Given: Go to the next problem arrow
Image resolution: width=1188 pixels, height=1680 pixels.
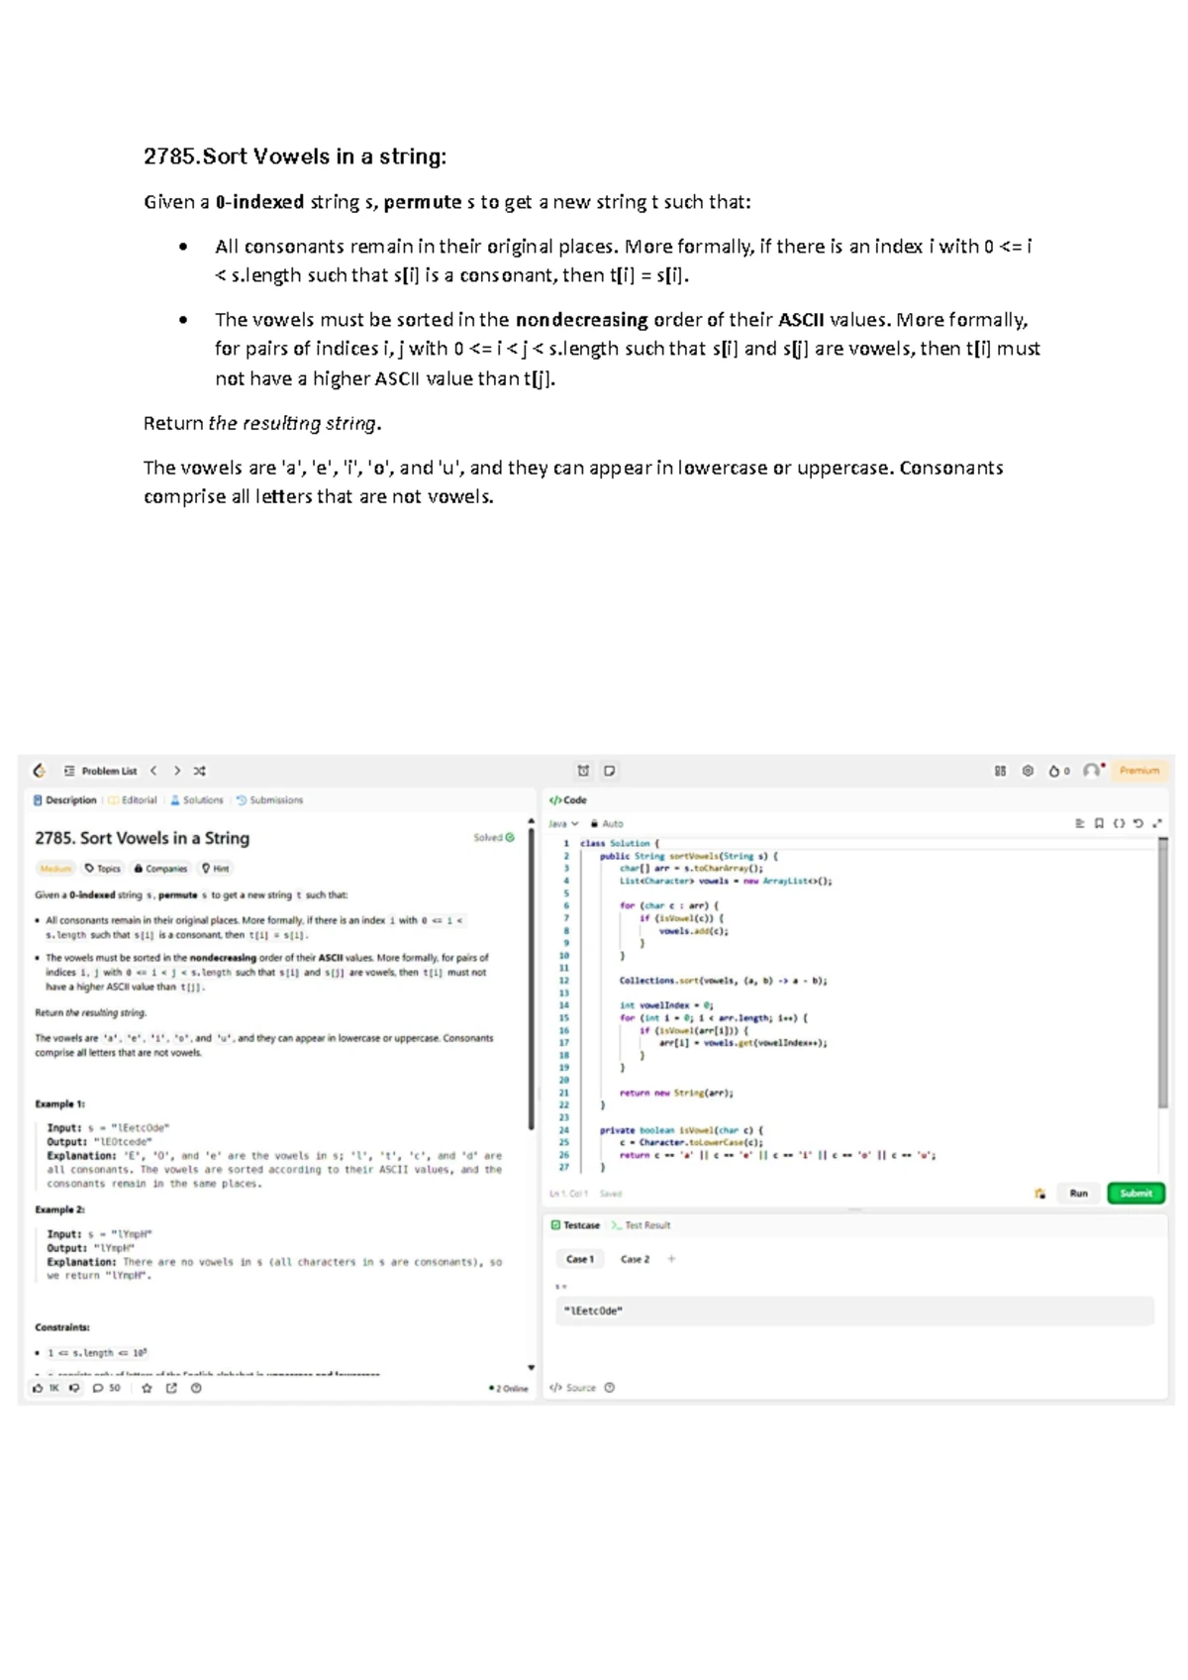Looking at the screenshot, I should [x=177, y=771].
